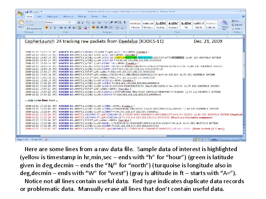Toggle subscript formatting
Screen dimensions: 266x199
65,27
